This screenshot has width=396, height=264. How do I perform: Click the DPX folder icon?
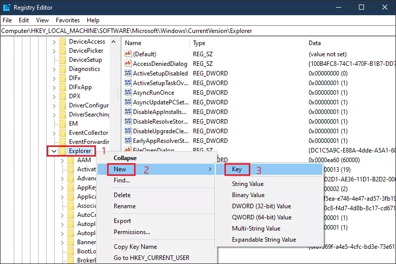coord(62,96)
